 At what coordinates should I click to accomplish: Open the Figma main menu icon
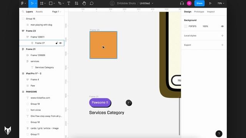click(22, 3)
